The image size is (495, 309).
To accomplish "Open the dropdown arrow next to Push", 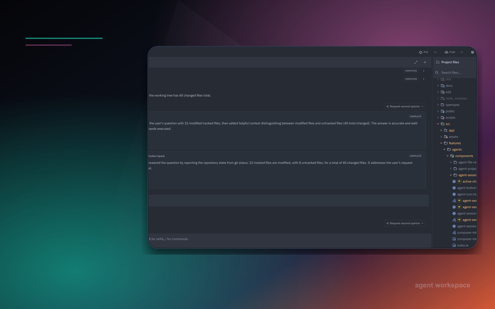I will tap(462, 52).
